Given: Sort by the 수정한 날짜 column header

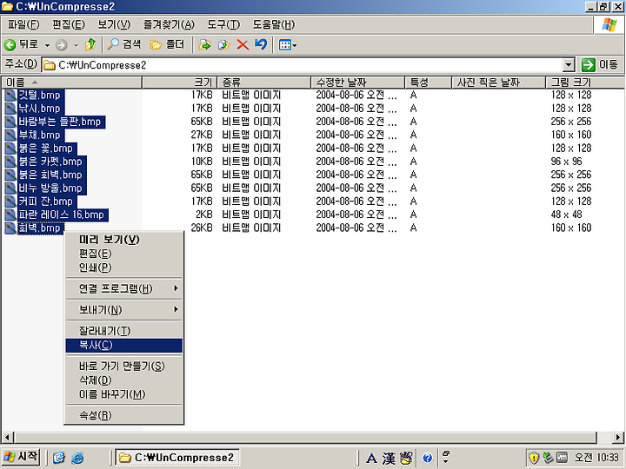Looking at the screenshot, I should (357, 83).
